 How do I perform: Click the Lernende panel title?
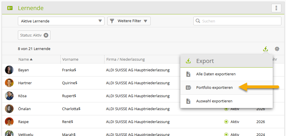click(x=31, y=8)
